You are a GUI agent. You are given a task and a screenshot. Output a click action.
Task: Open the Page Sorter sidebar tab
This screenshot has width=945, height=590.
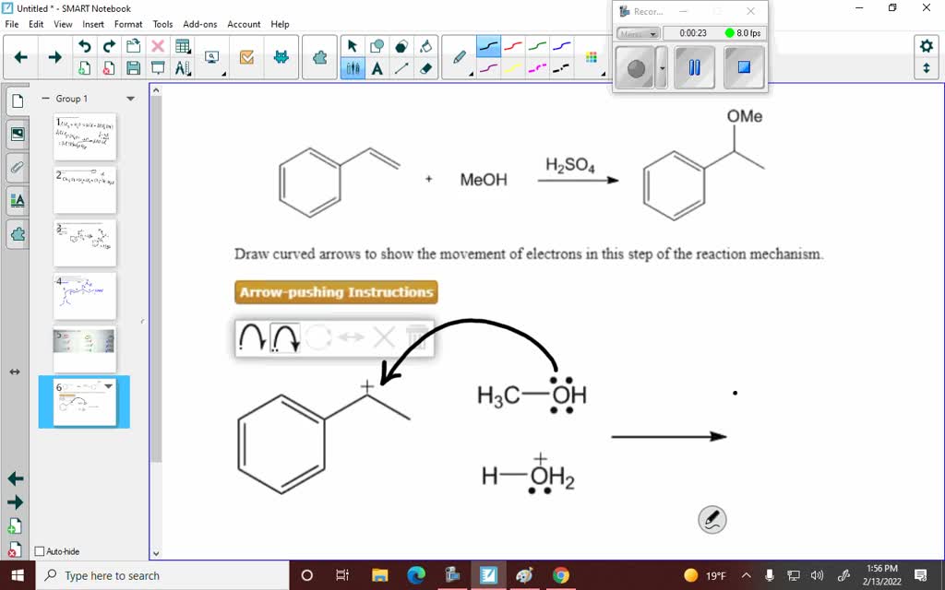(x=18, y=101)
